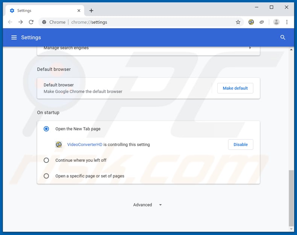Image resolution: width=297 pixels, height=235 pixels.
Task: Click the VideoConverterHD icon in the On startup section
Action: pos(59,144)
